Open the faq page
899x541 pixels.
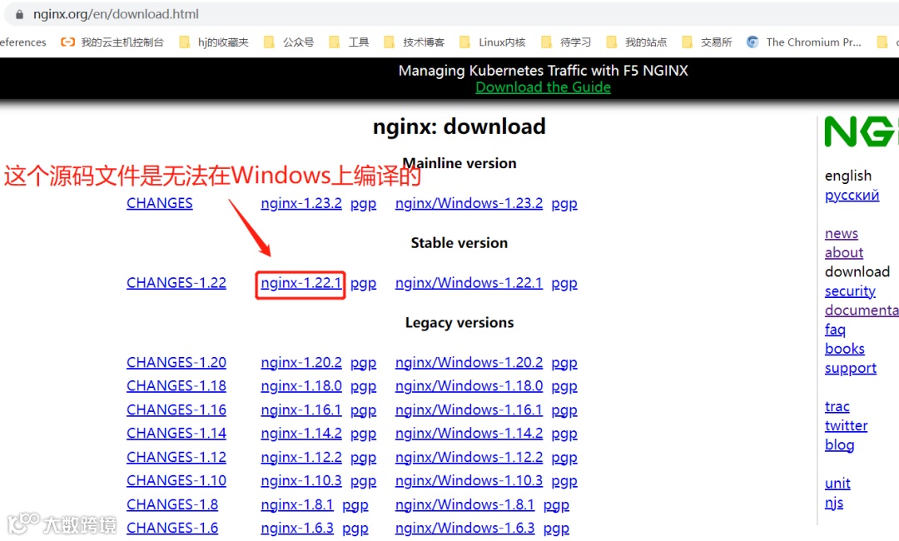click(835, 330)
